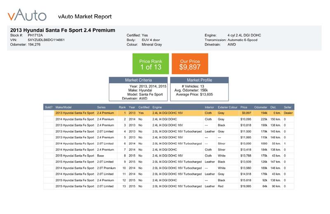330x214 pixels.
Task: Click the 'Yes' certified cell in rank 1 row
Action: coord(141,113)
